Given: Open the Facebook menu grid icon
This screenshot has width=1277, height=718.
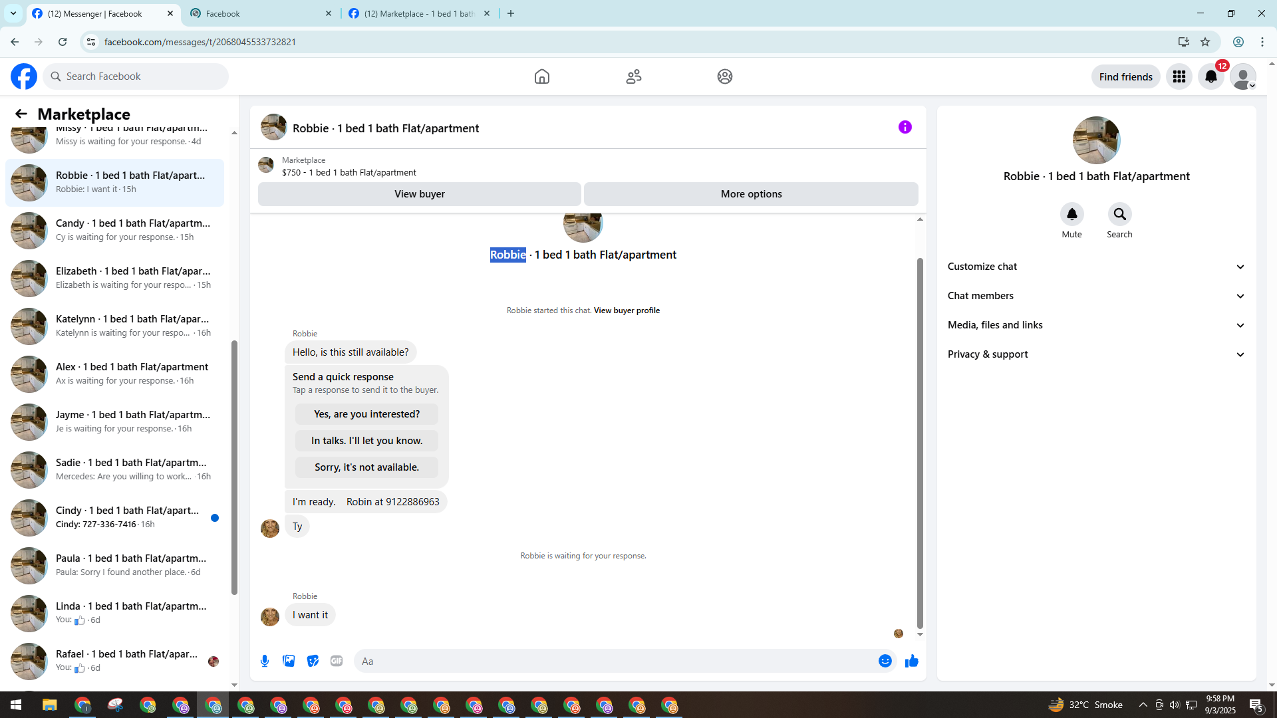Looking at the screenshot, I should 1179,76.
